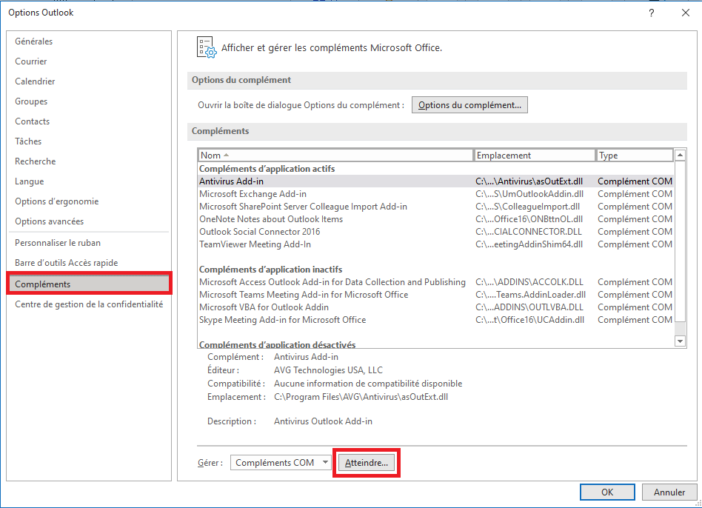Open the Gérer Compléments COM dropdown
The width and height of the screenshot is (702, 508).
(x=281, y=463)
